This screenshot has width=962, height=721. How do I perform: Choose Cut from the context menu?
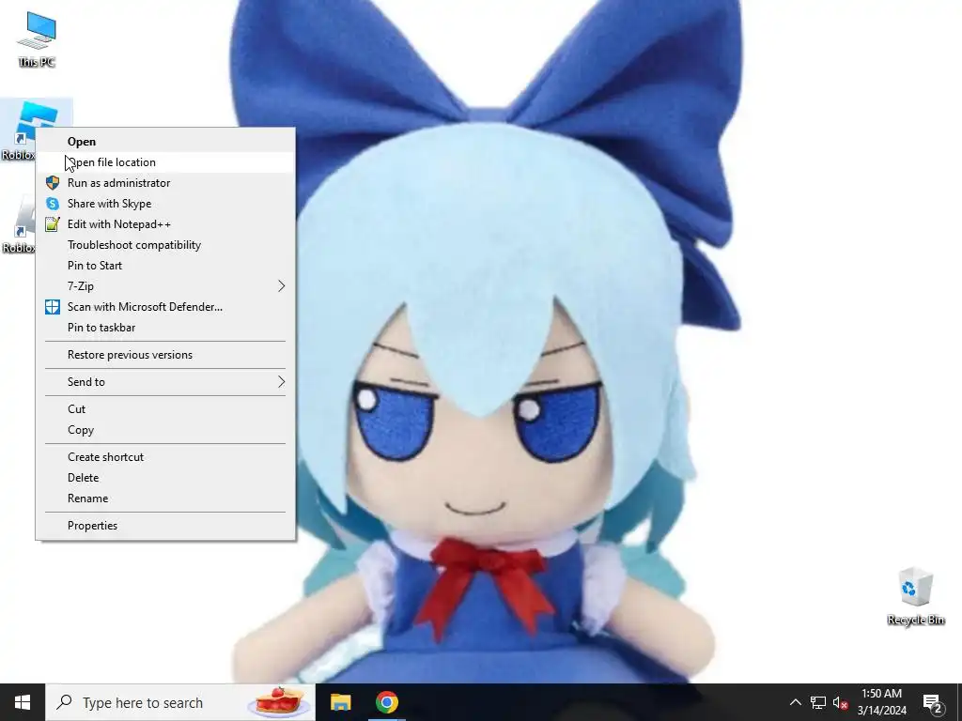coord(165,409)
